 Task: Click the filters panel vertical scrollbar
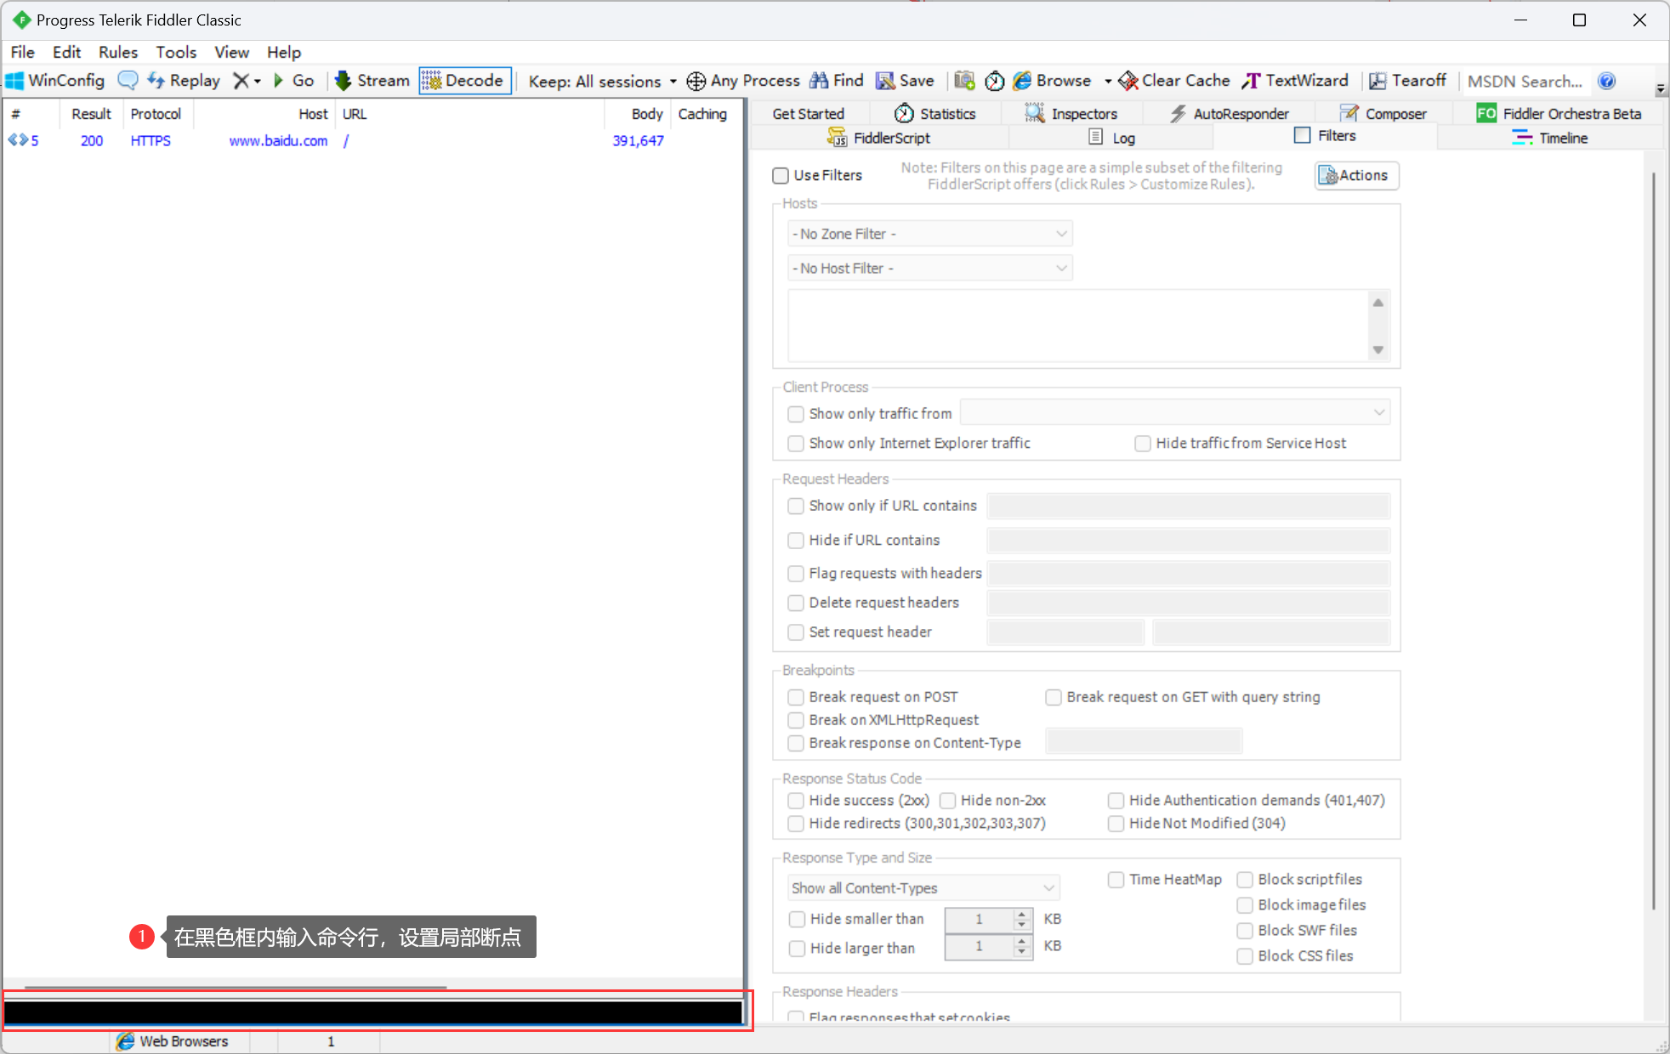(1653, 544)
